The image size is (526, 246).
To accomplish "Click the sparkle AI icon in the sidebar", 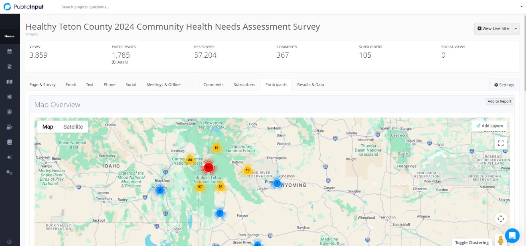I will (x=10, y=157).
